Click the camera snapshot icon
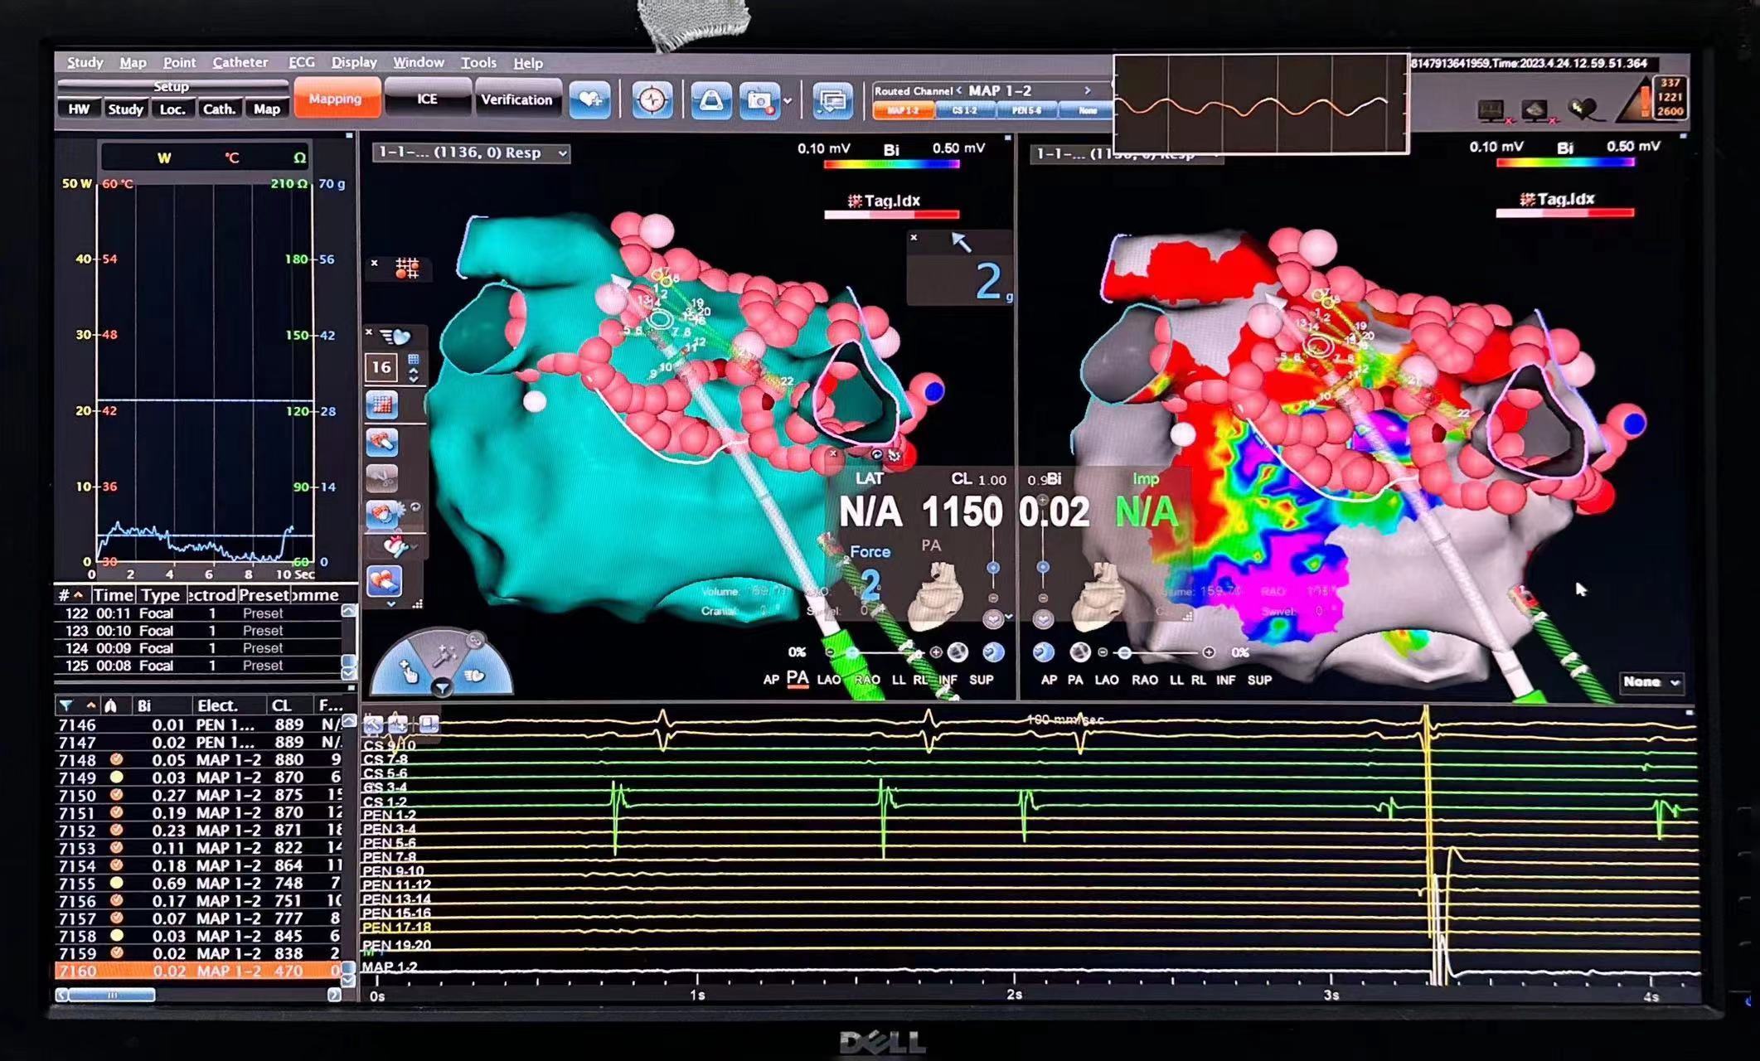Viewport: 1760px width, 1061px height. tap(759, 101)
